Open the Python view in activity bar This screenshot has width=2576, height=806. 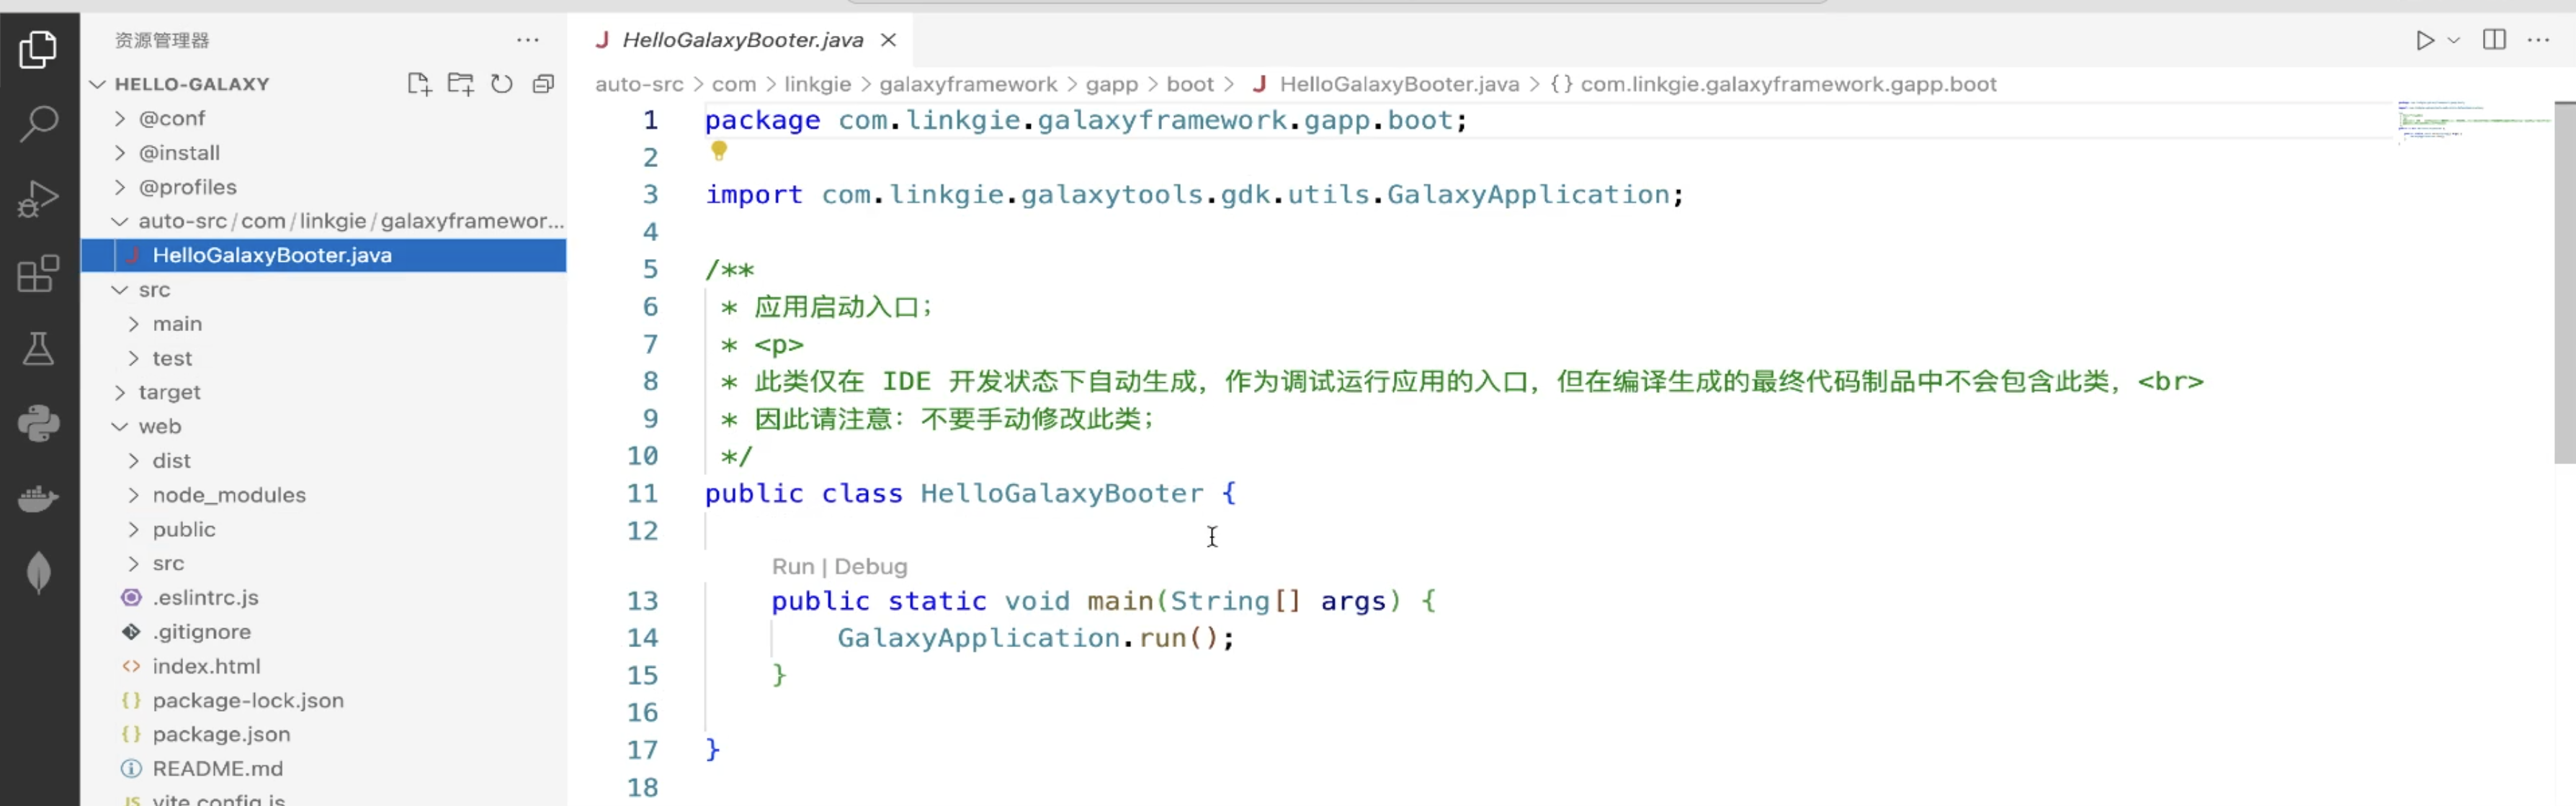(38, 423)
